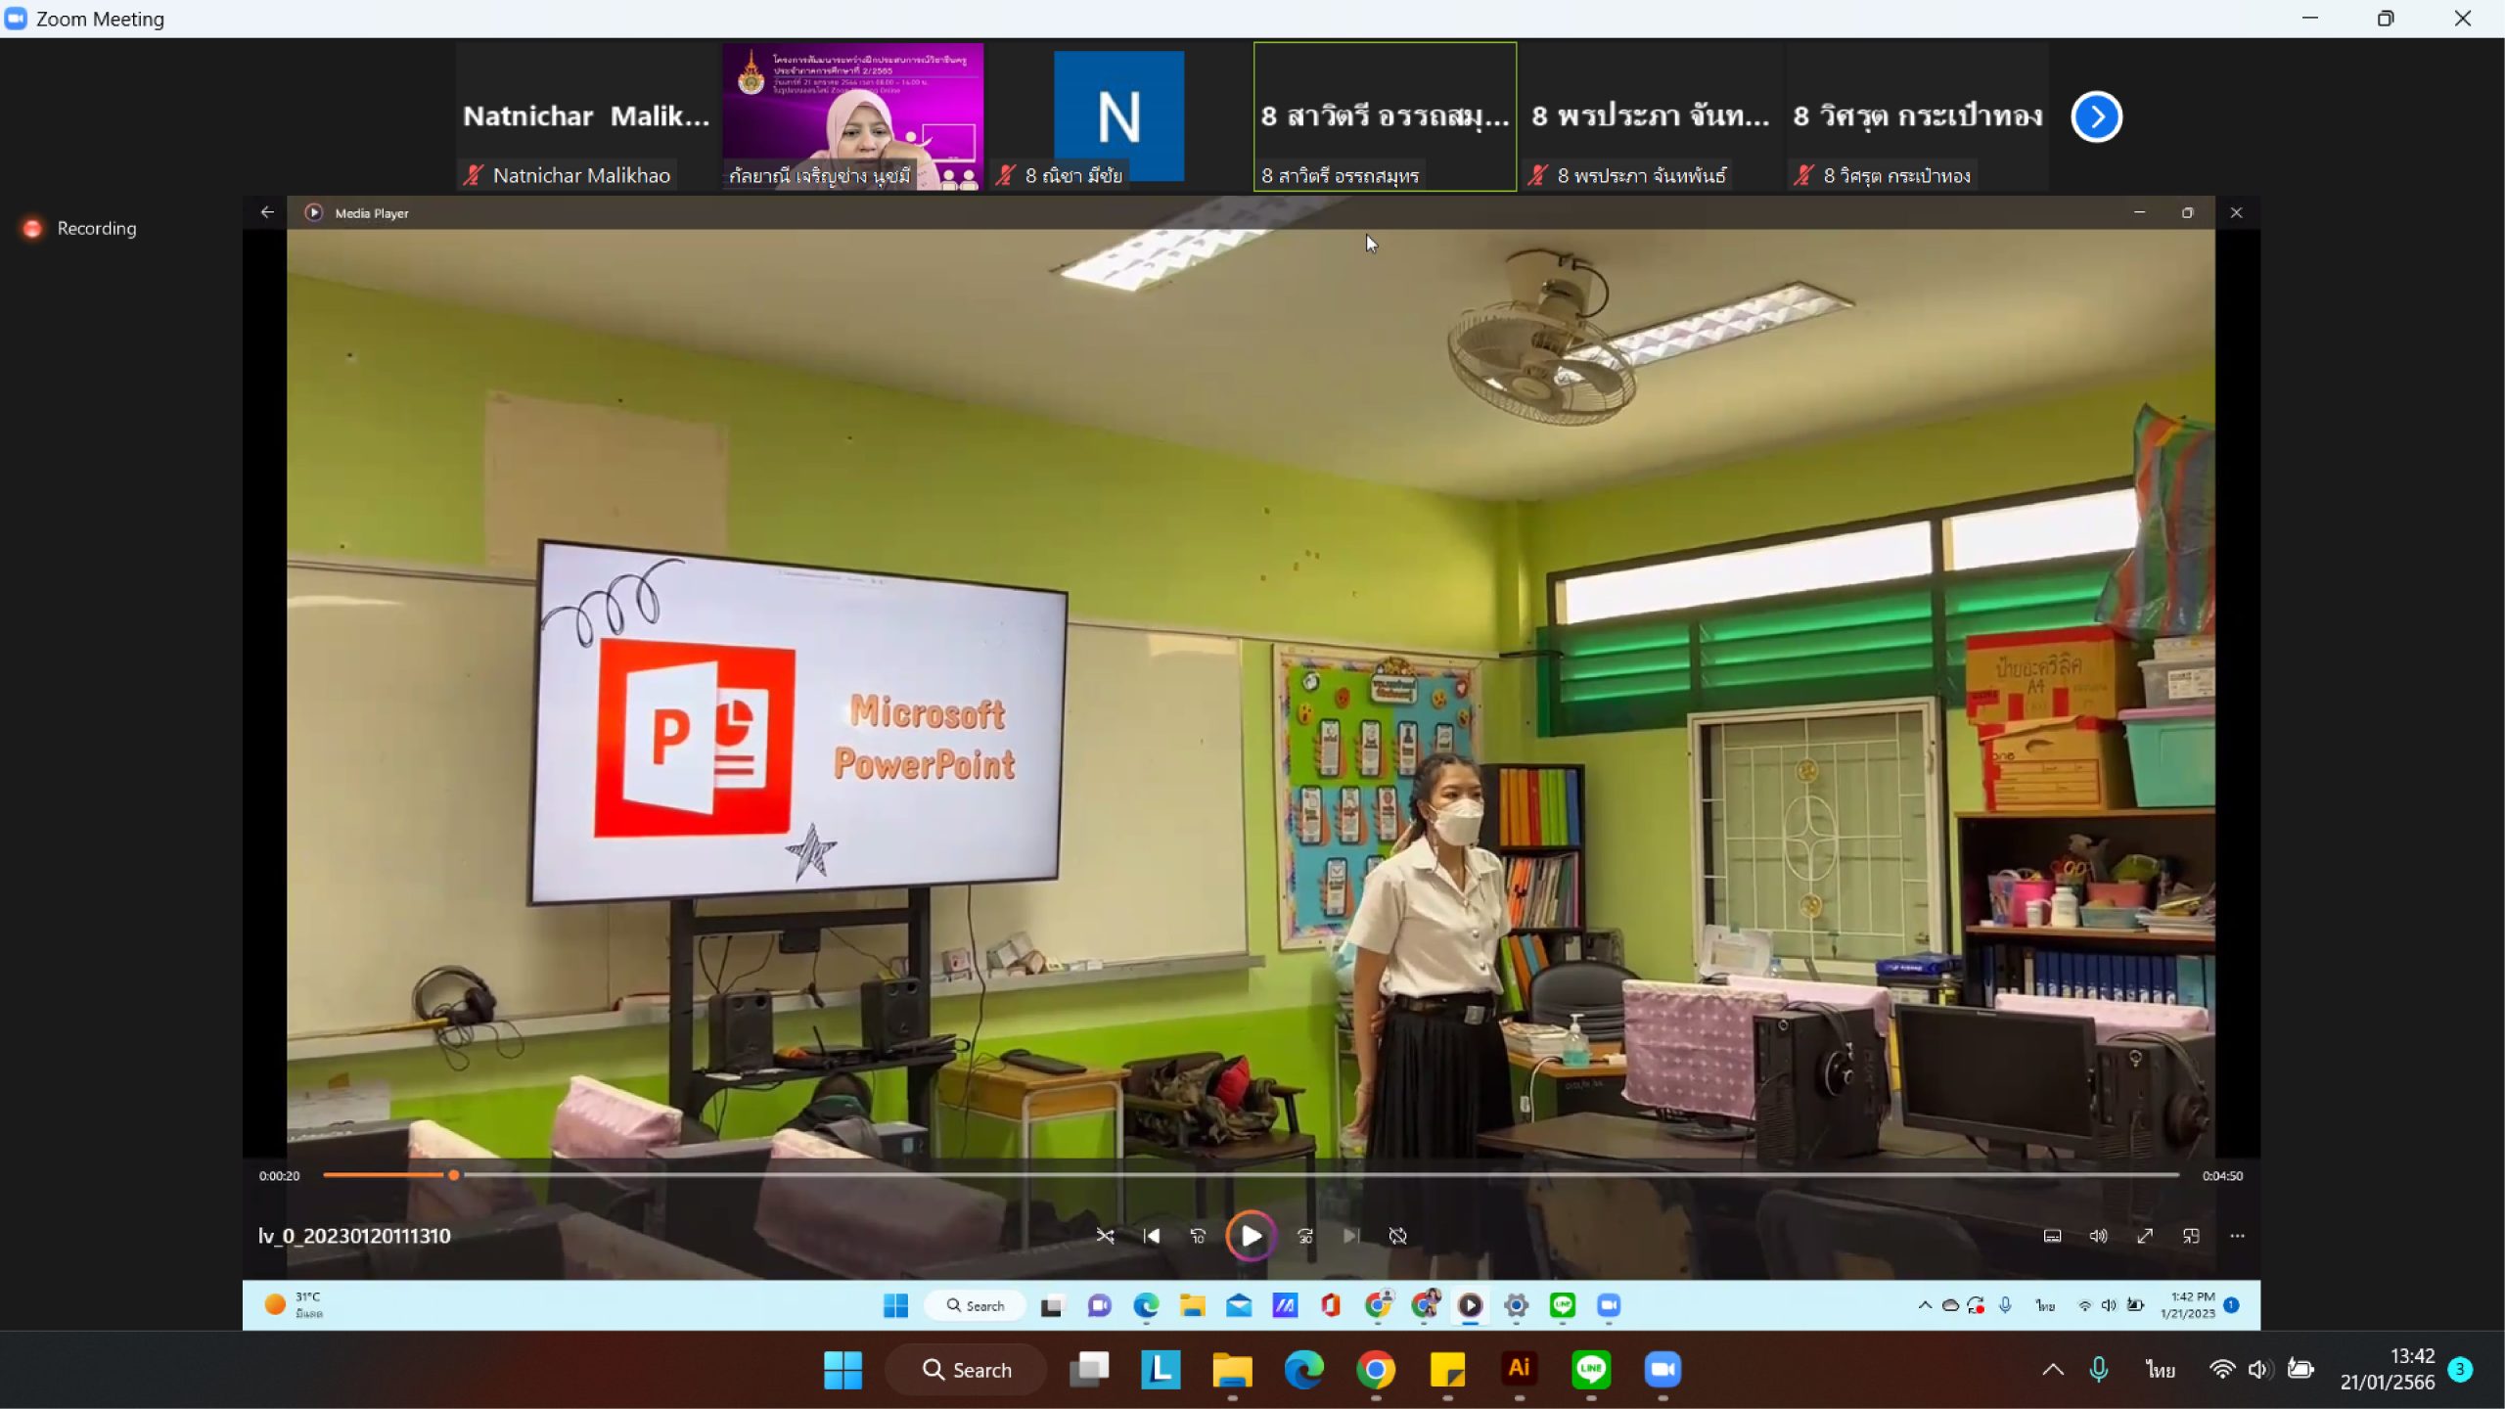Select 8 พรประภา จันทพันธ์ participant tile
This screenshot has height=1409, width=2505.
1651,116
